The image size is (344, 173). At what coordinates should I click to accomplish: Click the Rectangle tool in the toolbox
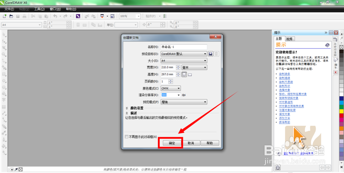pyautogui.click(x=4, y=74)
